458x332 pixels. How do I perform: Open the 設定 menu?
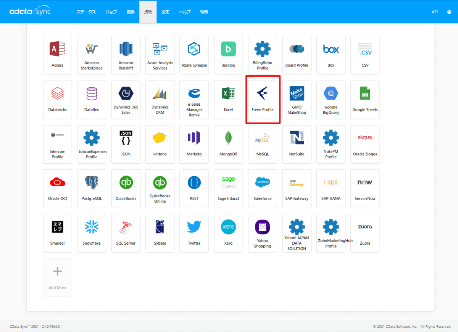(165, 12)
